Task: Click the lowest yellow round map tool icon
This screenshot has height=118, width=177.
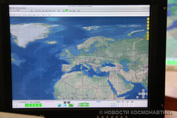Action: point(148,39)
